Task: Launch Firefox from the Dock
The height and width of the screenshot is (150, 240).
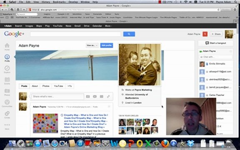Action: click(165, 144)
